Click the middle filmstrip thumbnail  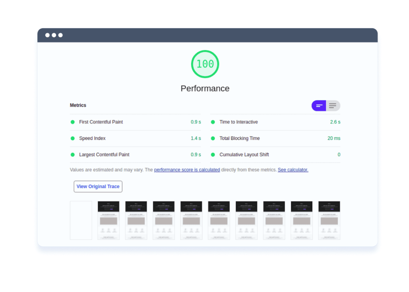219,220
